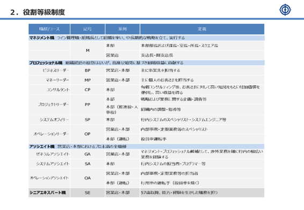The image size is (304, 210).
Task: Click the 系列 column header
Action: (122, 29)
